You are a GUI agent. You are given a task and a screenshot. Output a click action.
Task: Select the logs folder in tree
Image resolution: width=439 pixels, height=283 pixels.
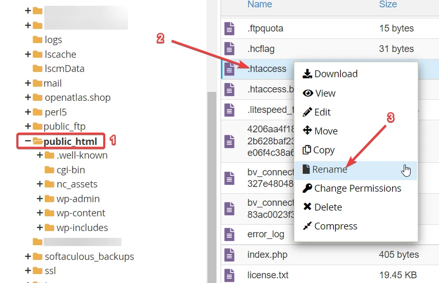coord(53,40)
